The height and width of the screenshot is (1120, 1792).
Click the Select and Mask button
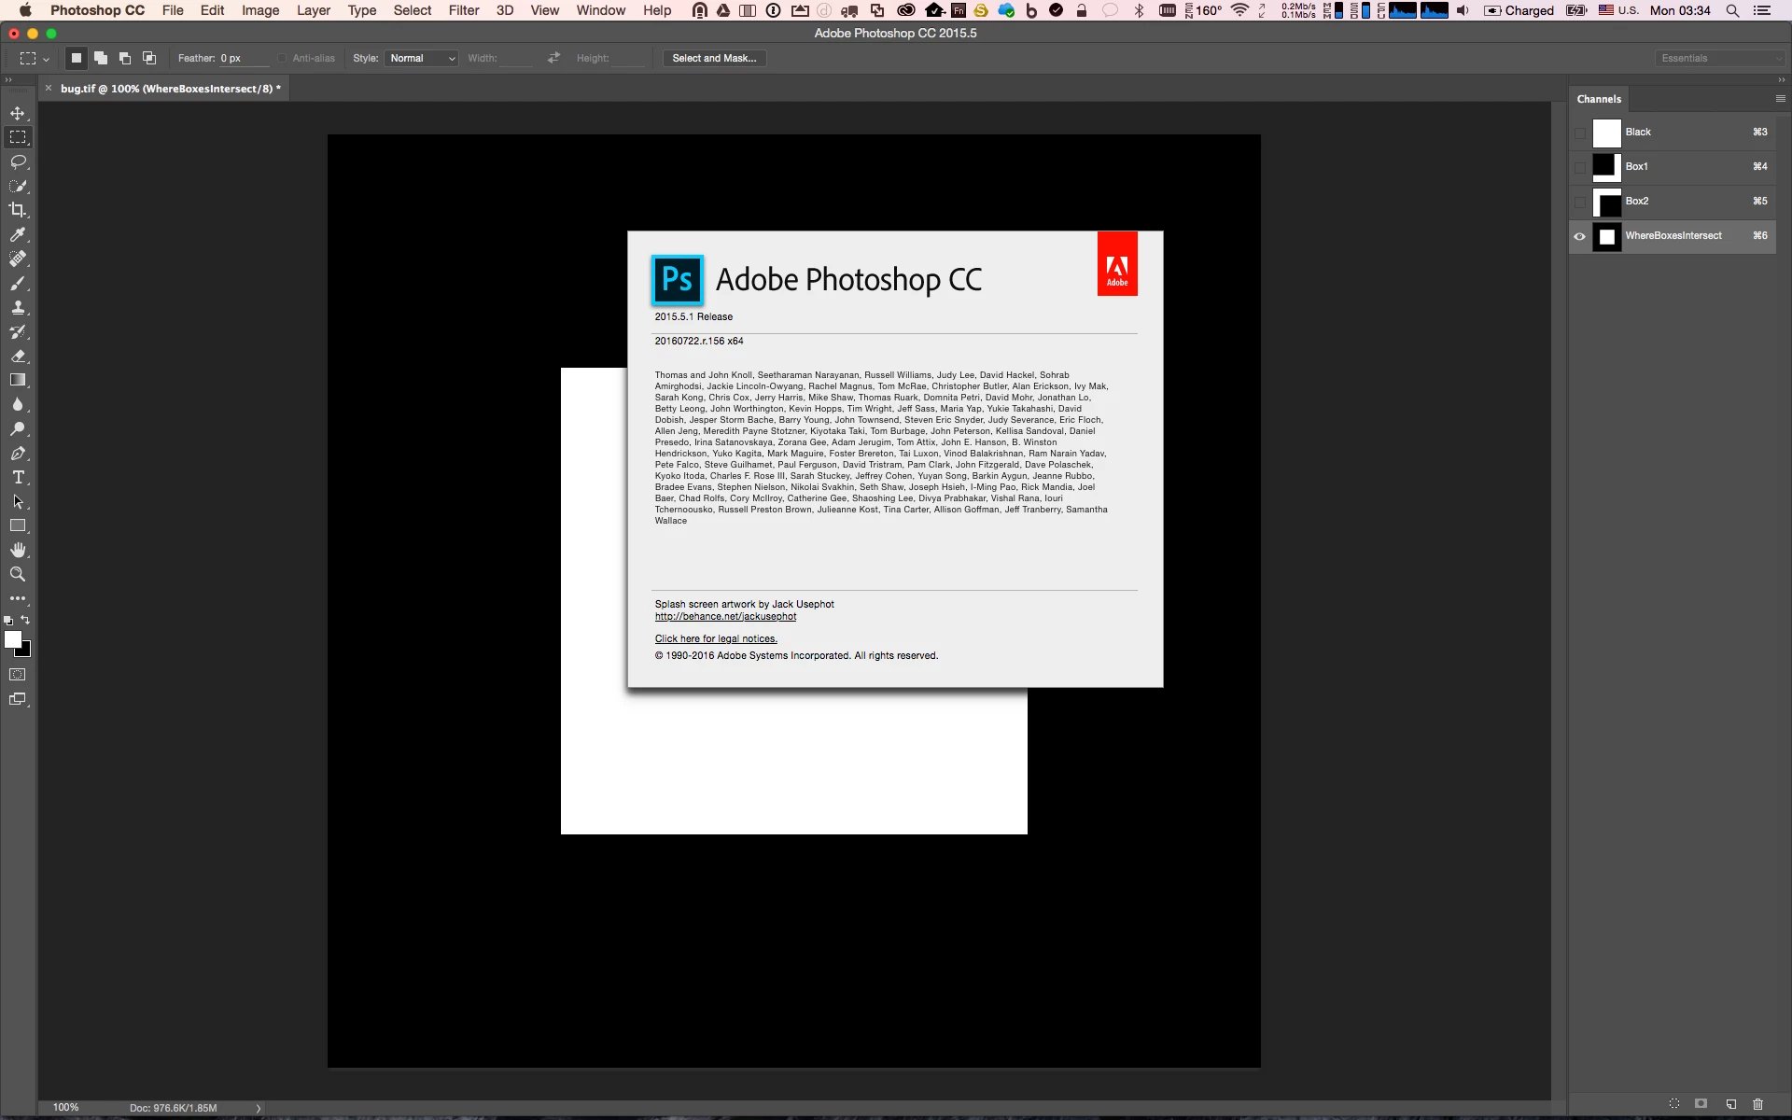(x=714, y=58)
